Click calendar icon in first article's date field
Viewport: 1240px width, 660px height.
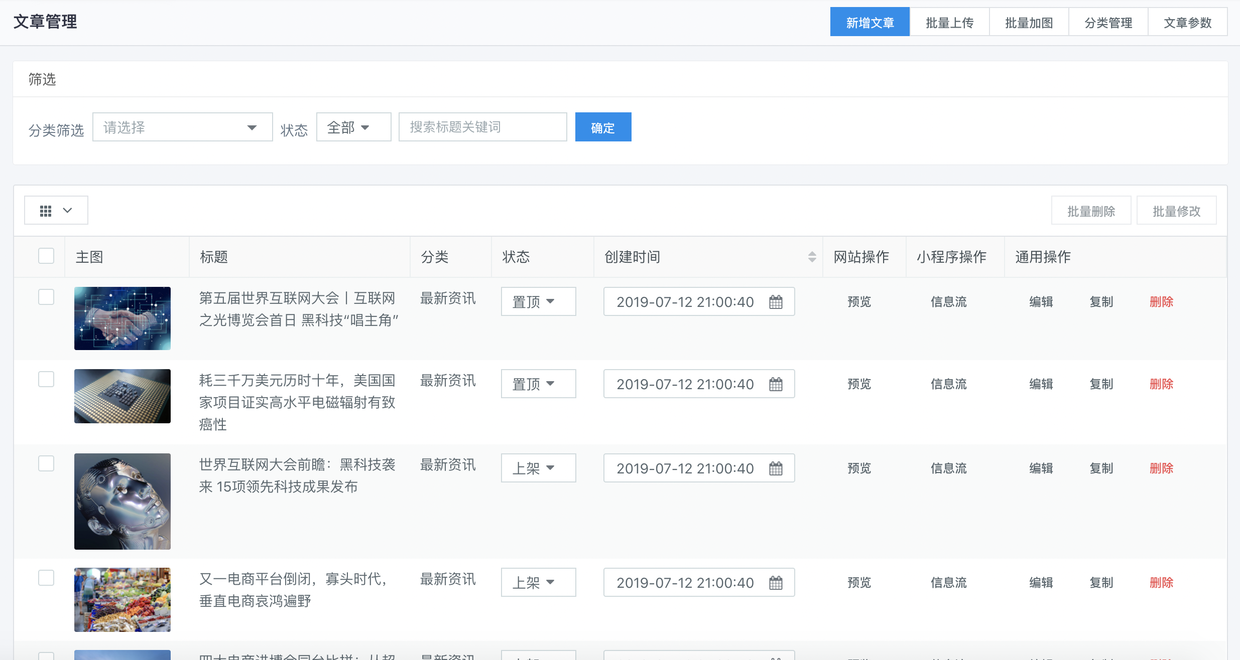(776, 302)
